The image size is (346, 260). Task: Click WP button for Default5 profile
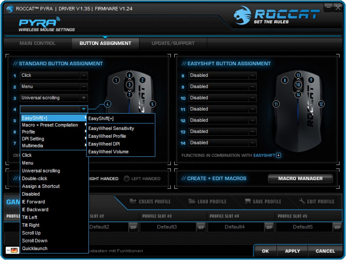(337, 227)
